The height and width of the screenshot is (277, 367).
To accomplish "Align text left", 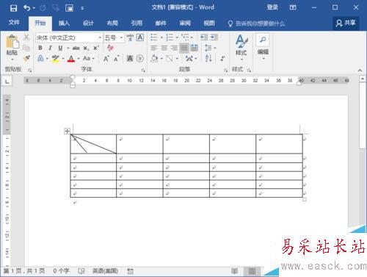I will pyautogui.click(x=154, y=48).
